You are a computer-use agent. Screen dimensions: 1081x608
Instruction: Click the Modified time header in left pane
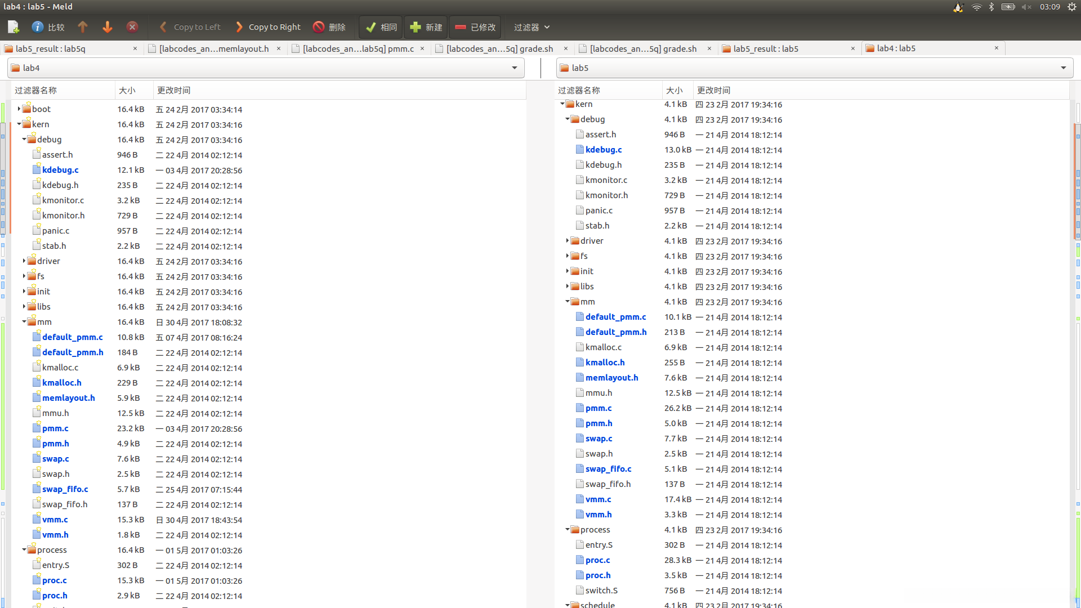click(x=173, y=91)
